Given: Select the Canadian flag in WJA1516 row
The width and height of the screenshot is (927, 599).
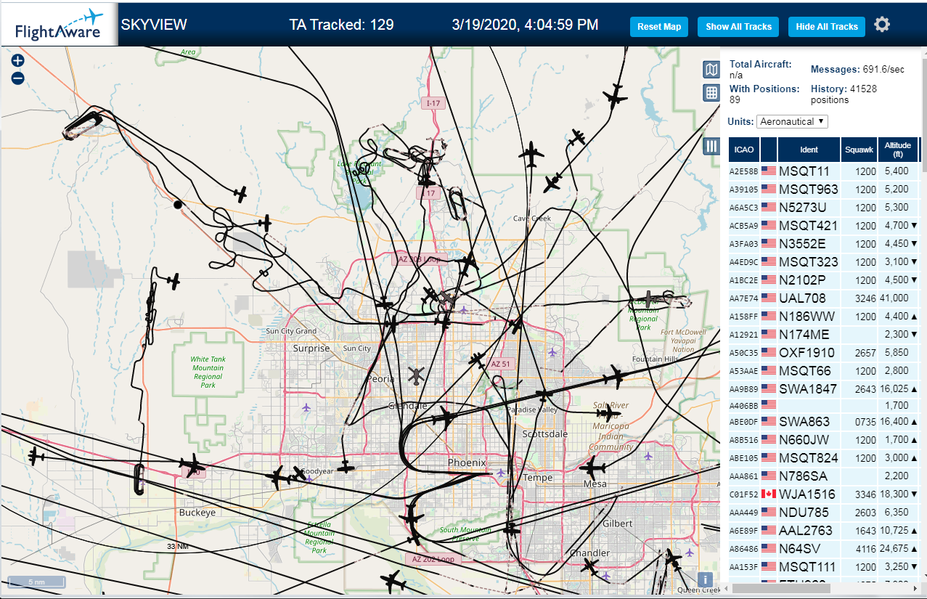Looking at the screenshot, I should [x=769, y=494].
